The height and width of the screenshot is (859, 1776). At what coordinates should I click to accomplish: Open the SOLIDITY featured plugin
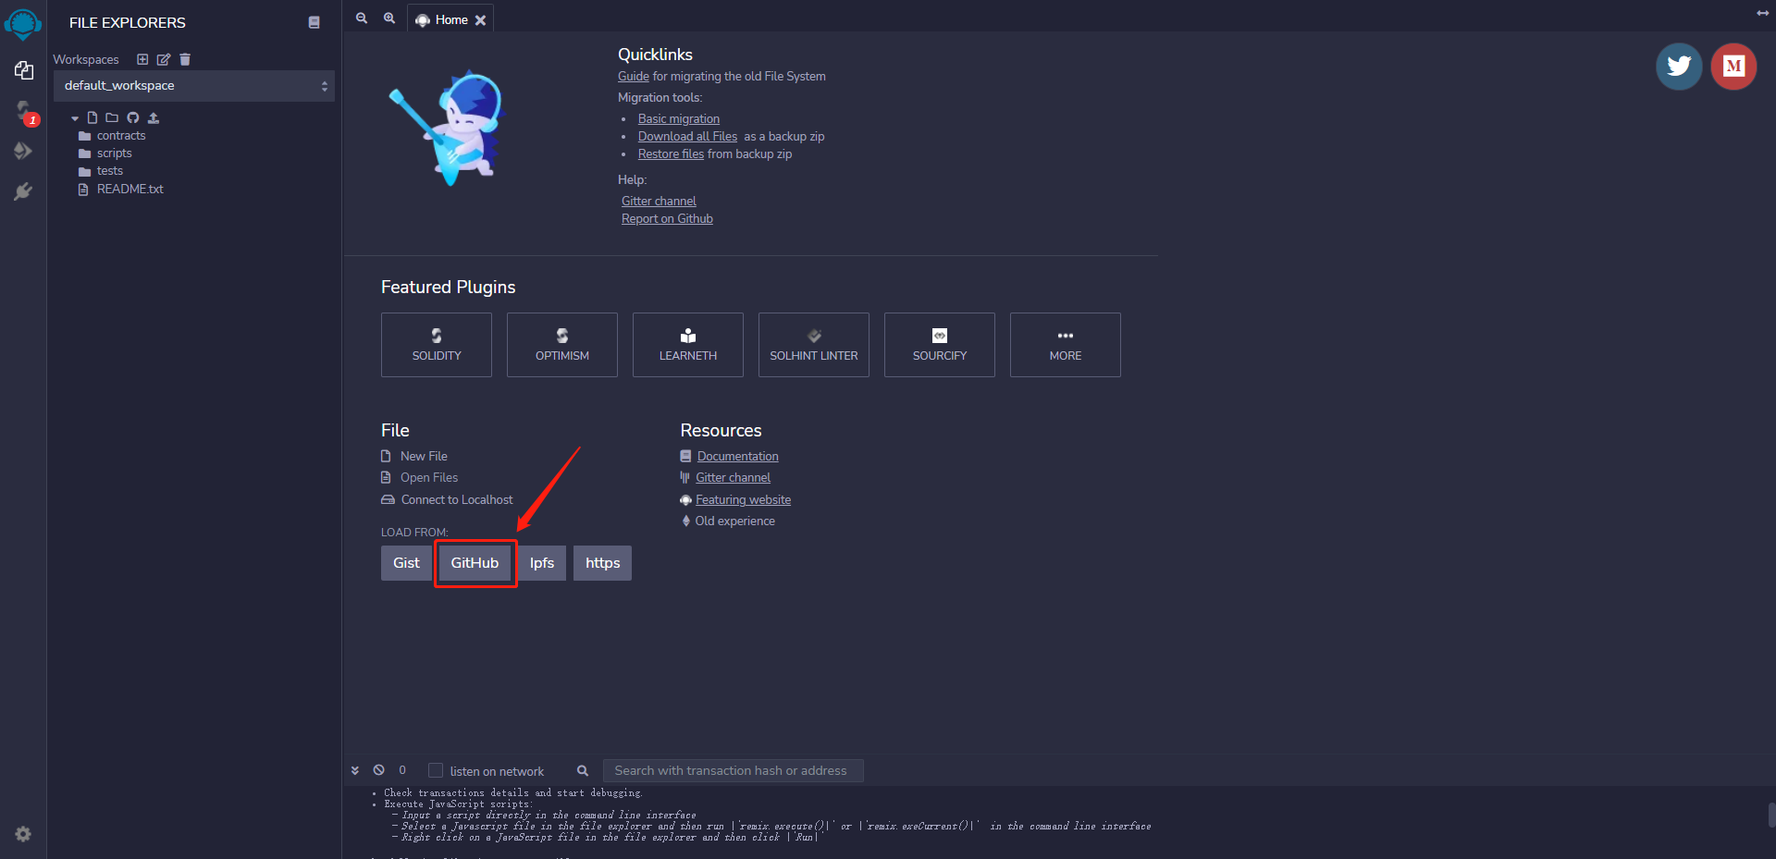(437, 345)
